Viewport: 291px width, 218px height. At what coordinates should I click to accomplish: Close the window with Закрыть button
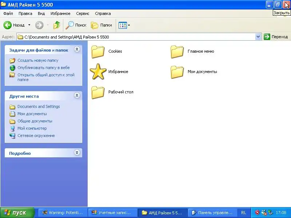286,5
